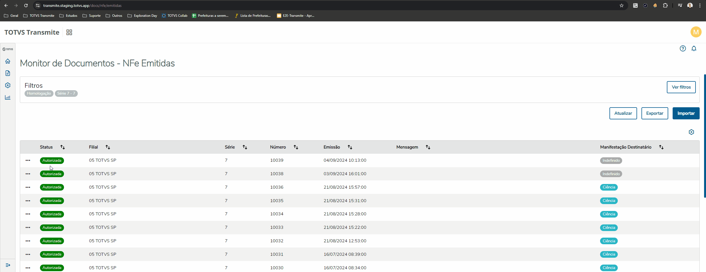Open Chrome three-dot menu
The width and height of the screenshot is (706, 272).
[700, 6]
